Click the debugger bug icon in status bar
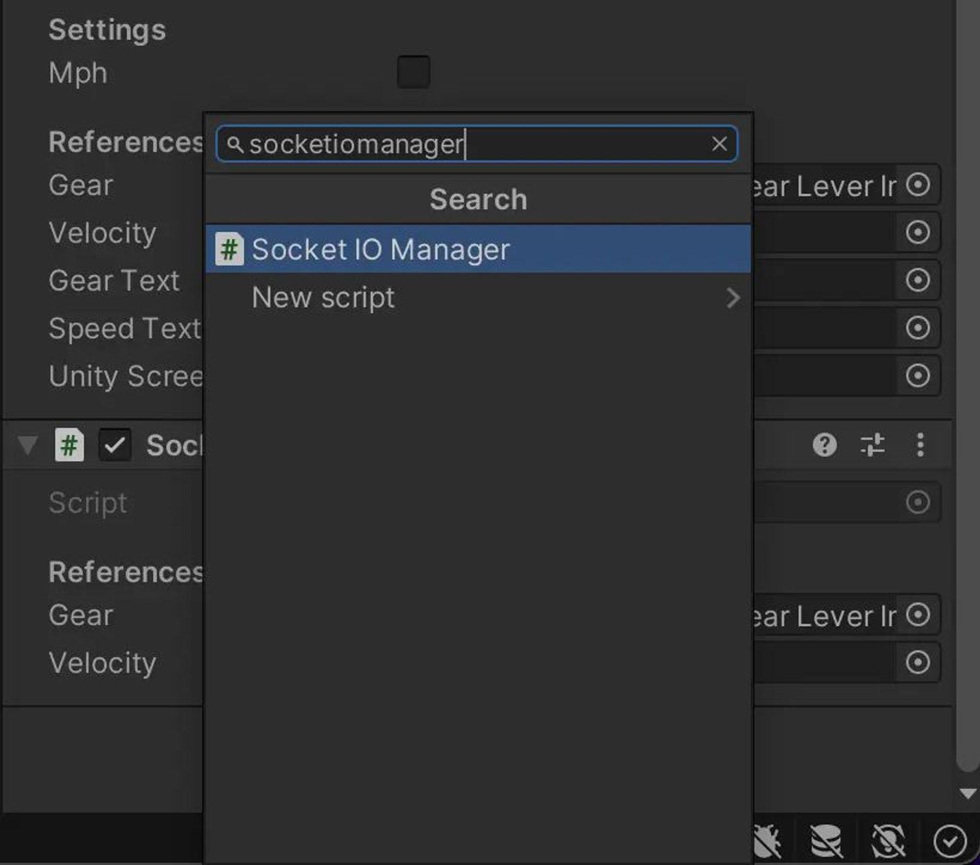This screenshot has width=980, height=865. coord(768,841)
